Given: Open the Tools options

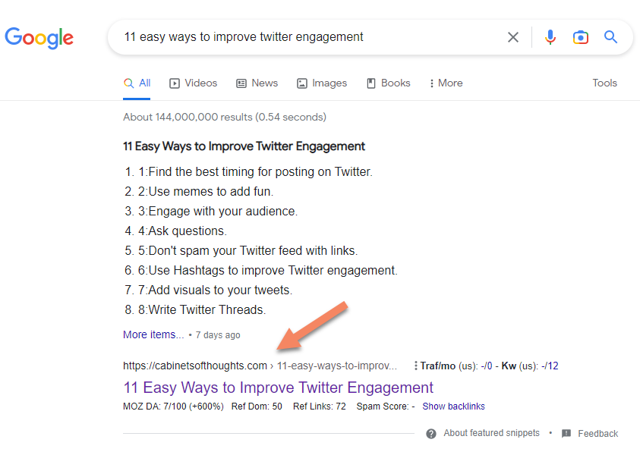Looking at the screenshot, I should pyautogui.click(x=604, y=83).
